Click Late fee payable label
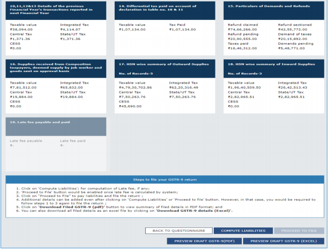The image size is (329, 249). point(26,141)
